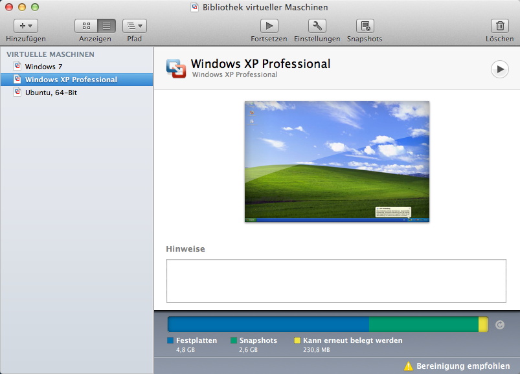Click the green Snapshots storage bar segment
The width and height of the screenshot is (520, 374).
click(424, 325)
